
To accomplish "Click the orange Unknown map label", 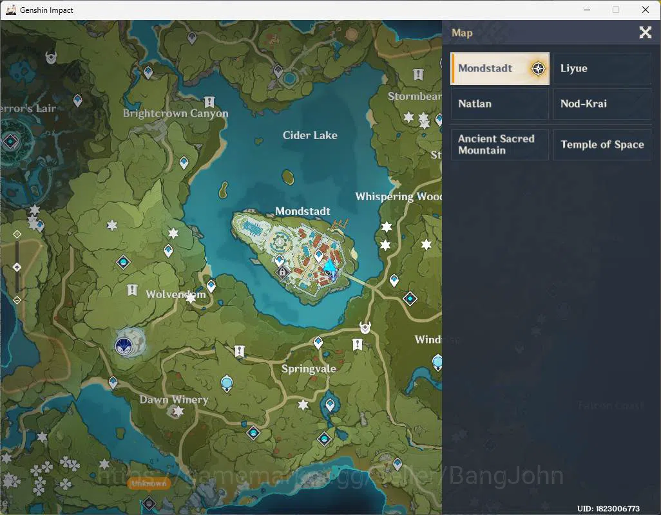I will pyautogui.click(x=148, y=483).
